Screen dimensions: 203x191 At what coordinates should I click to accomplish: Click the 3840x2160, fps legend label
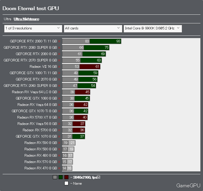(x=85, y=177)
